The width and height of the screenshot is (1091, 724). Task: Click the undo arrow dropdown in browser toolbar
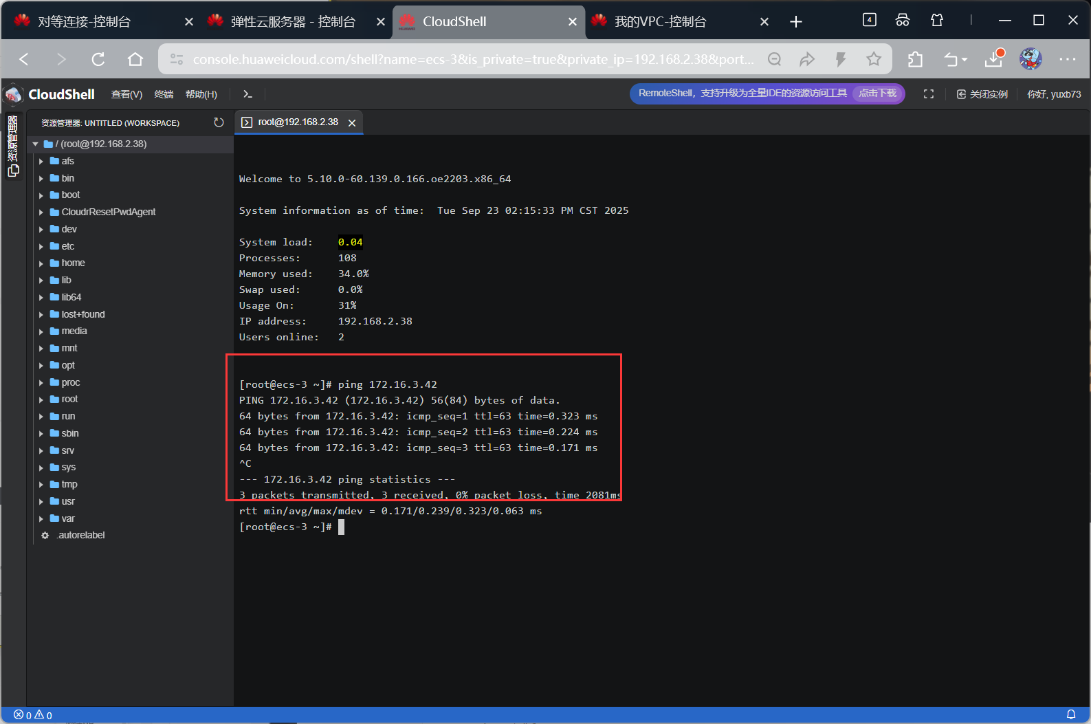point(955,59)
